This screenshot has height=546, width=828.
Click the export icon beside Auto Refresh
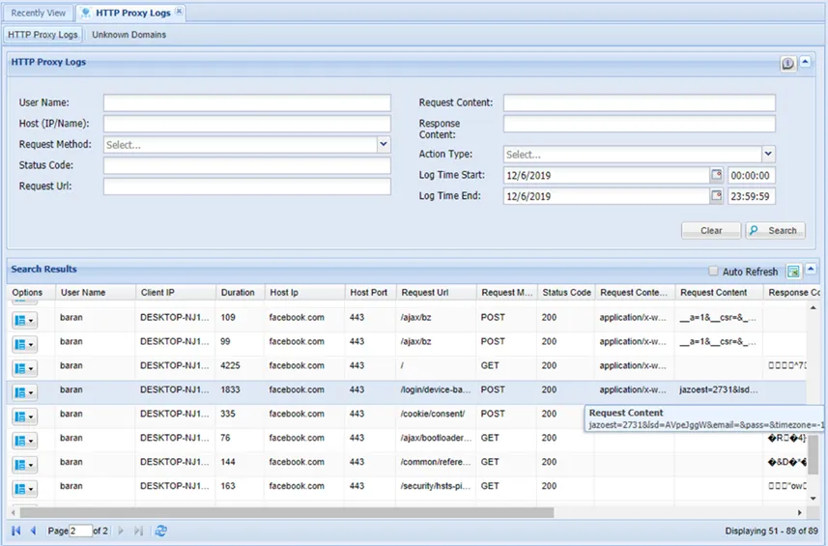[x=793, y=272]
